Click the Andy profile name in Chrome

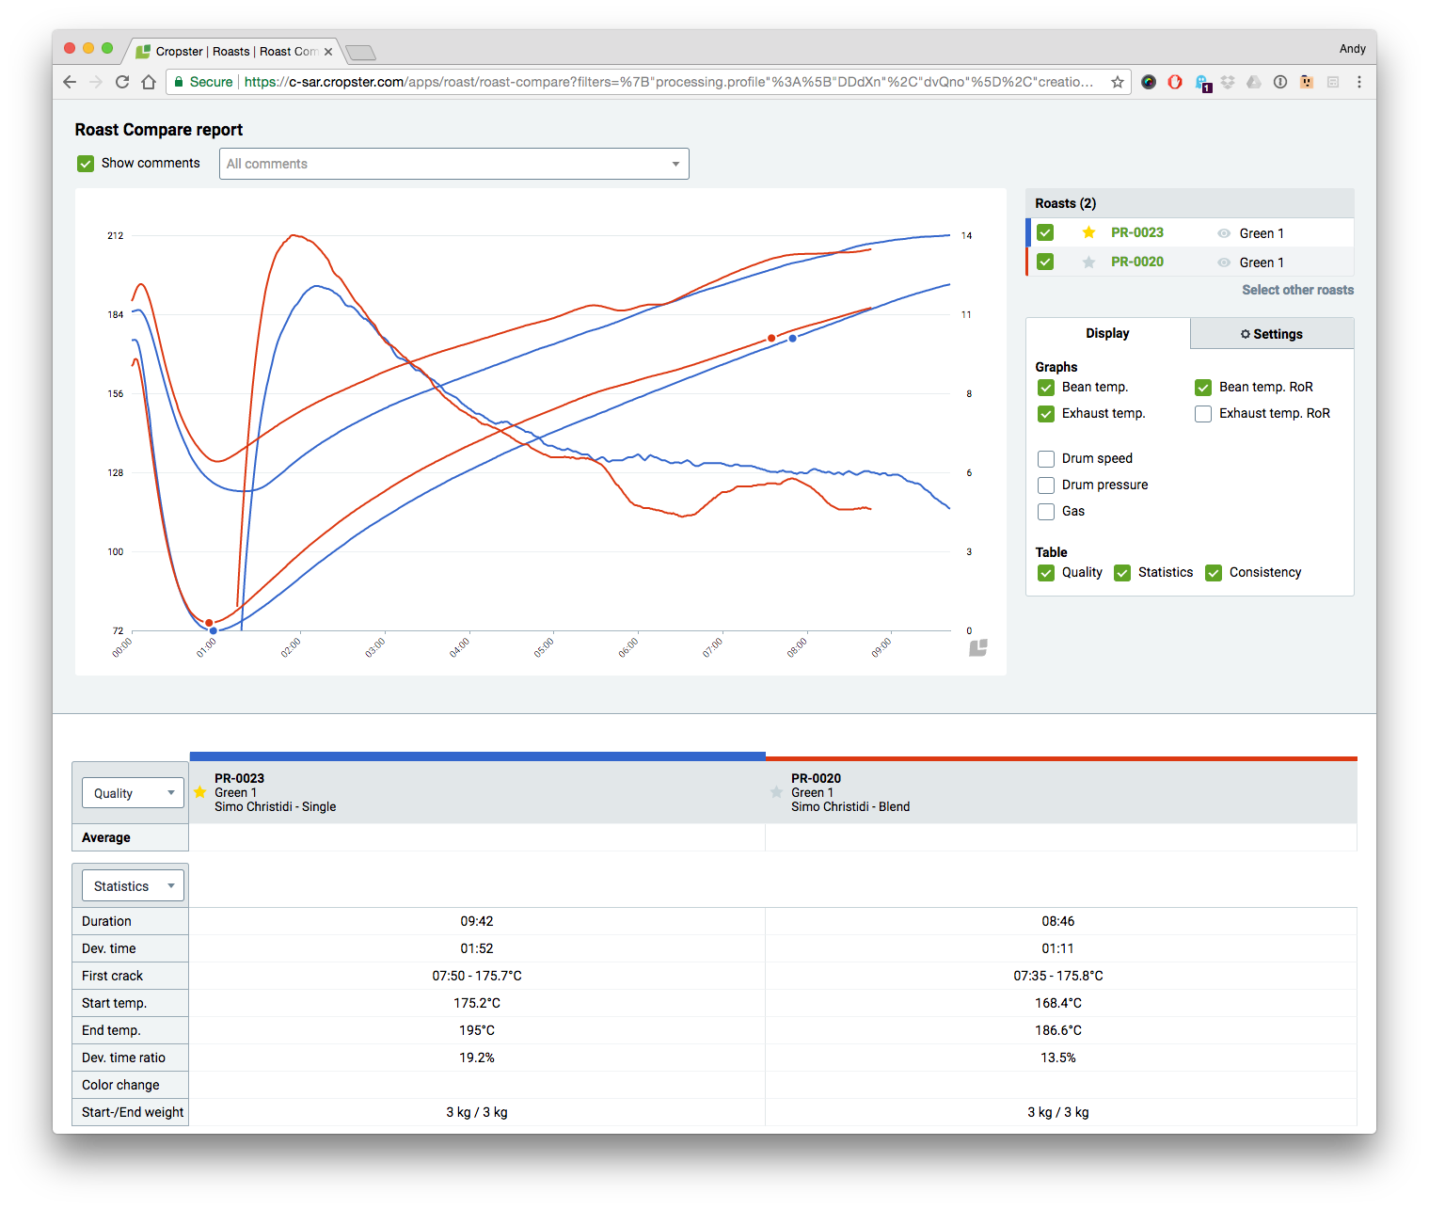tap(1352, 49)
